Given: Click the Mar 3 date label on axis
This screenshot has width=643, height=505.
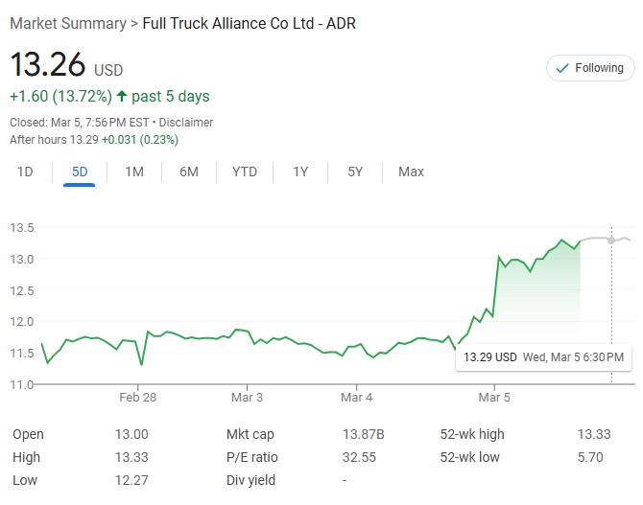Looking at the screenshot, I should tap(247, 398).
